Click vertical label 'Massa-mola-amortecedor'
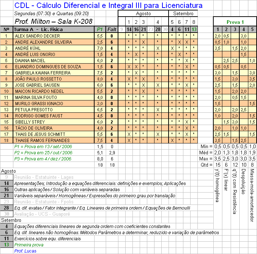The image size is (257, 254). (x=252, y=195)
